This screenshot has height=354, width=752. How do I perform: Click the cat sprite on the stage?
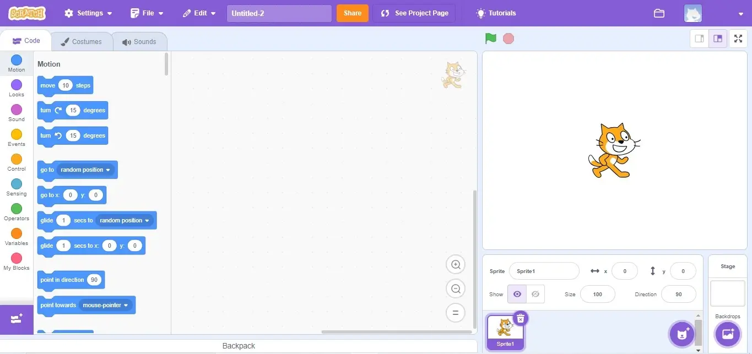tap(613, 150)
